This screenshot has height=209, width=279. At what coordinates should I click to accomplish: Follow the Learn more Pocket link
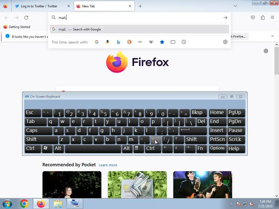pyautogui.click(x=108, y=165)
